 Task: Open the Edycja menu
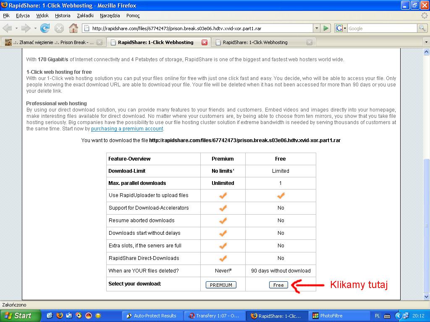[23, 16]
